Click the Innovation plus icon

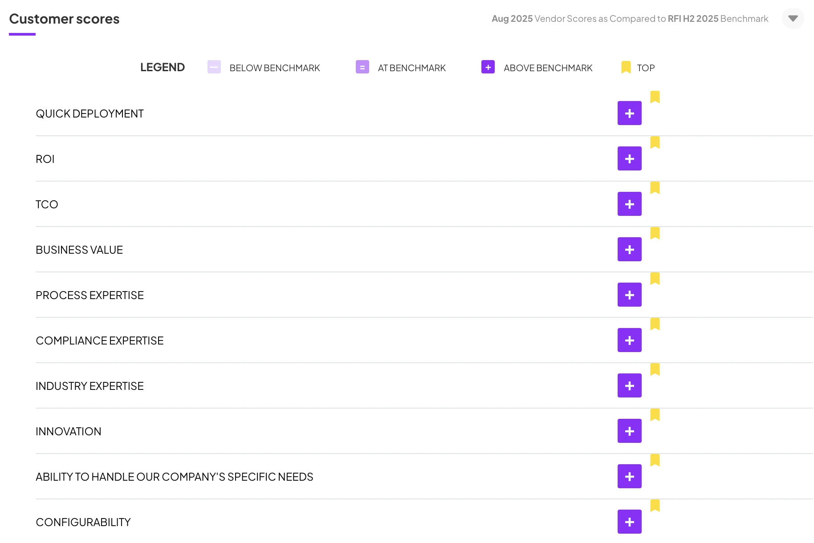point(629,431)
